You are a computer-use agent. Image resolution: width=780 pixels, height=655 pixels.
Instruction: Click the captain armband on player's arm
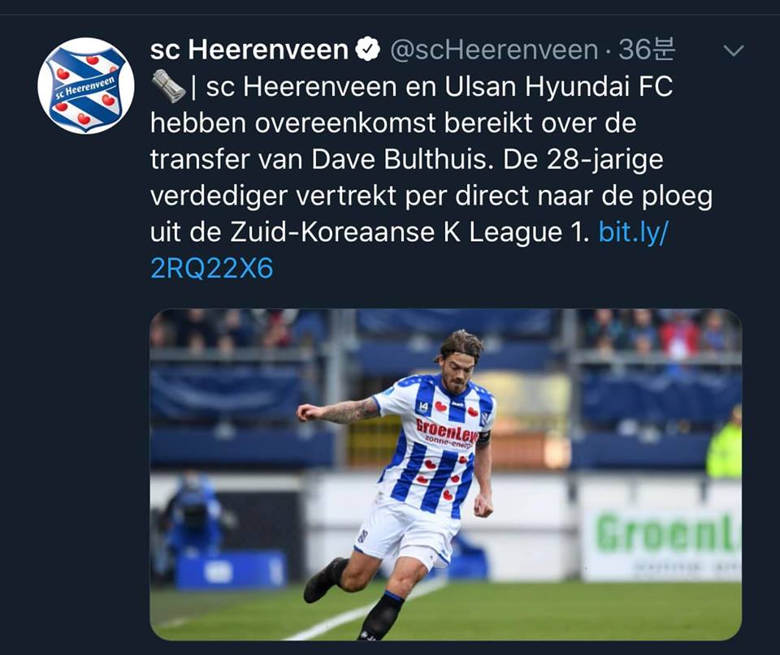pyautogui.click(x=483, y=439)
